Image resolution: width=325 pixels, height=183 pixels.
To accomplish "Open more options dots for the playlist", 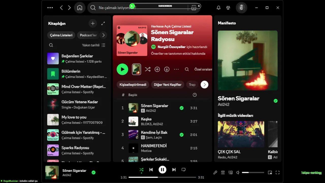I will [176, 69].
